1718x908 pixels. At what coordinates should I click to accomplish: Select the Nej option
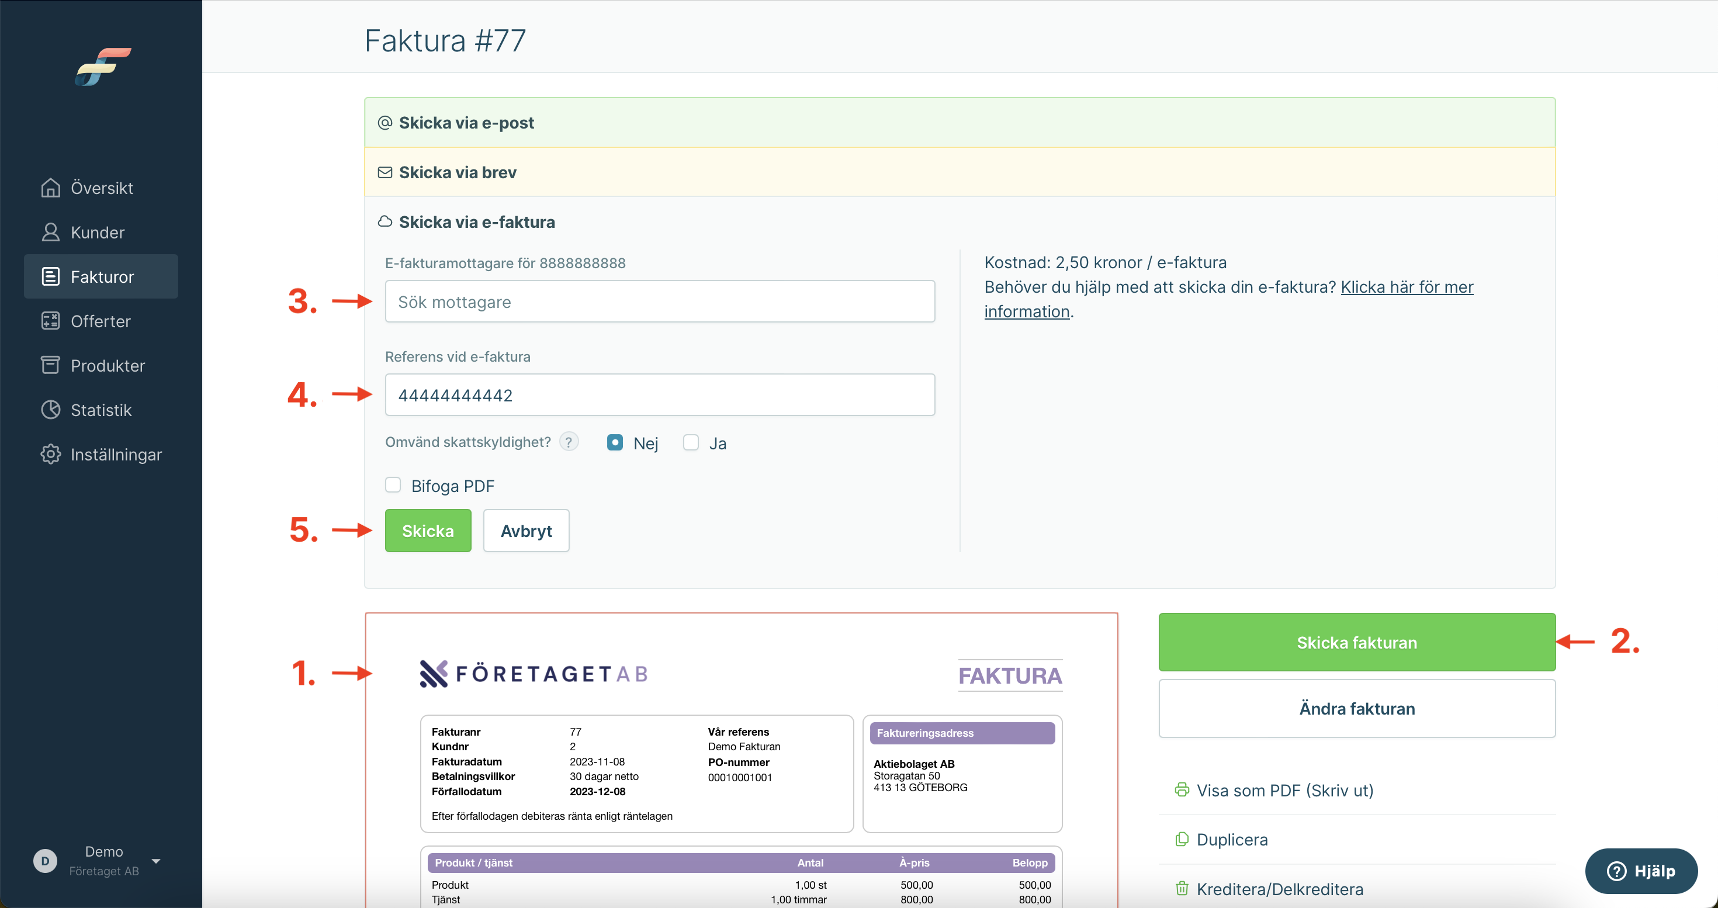click(615, 443)
